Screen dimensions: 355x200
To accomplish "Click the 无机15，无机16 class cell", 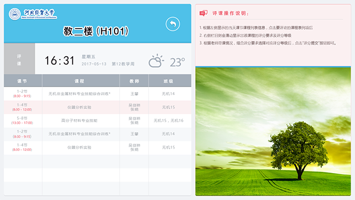I will [169, 121].
